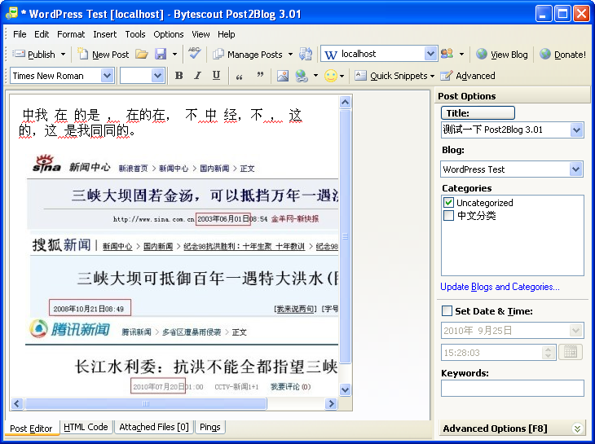The height and width of the screenshot is (444, 595).
Task: Open the Times New Roman font dropdown
Action: (x=107, y=76)
